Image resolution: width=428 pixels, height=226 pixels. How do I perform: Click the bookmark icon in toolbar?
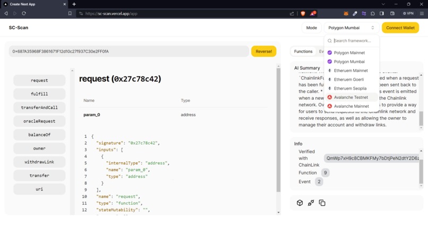point(70,13)
